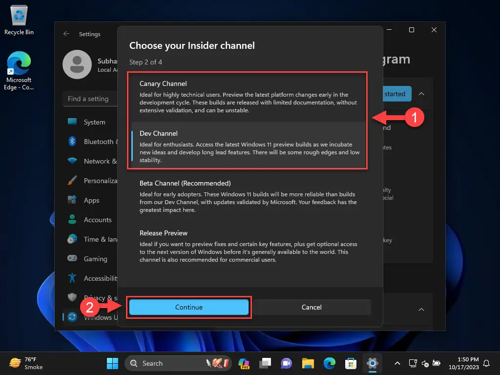Open the Chat app from taskbar
Screen dimensions: 500x375
(286, 363)
